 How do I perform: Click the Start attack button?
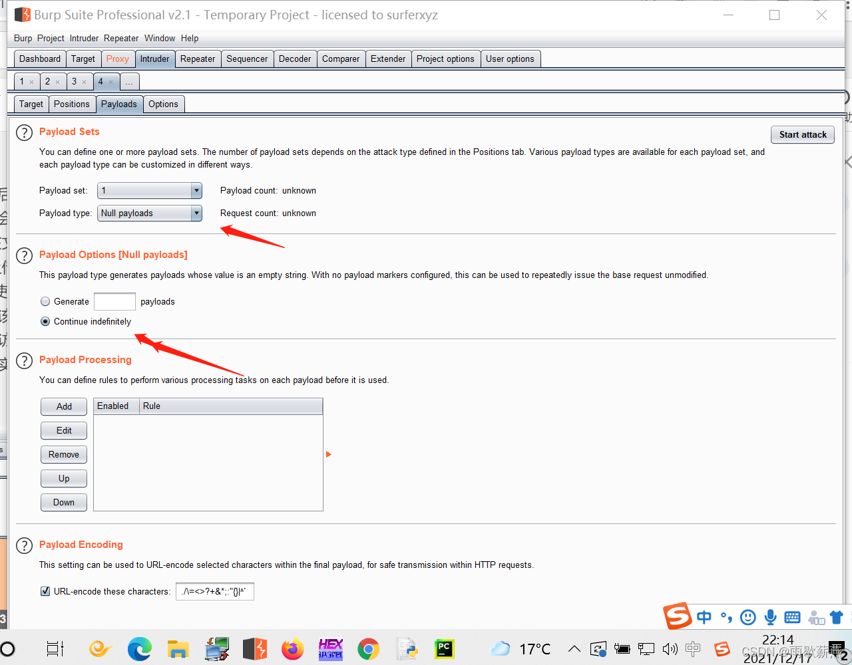803,134
